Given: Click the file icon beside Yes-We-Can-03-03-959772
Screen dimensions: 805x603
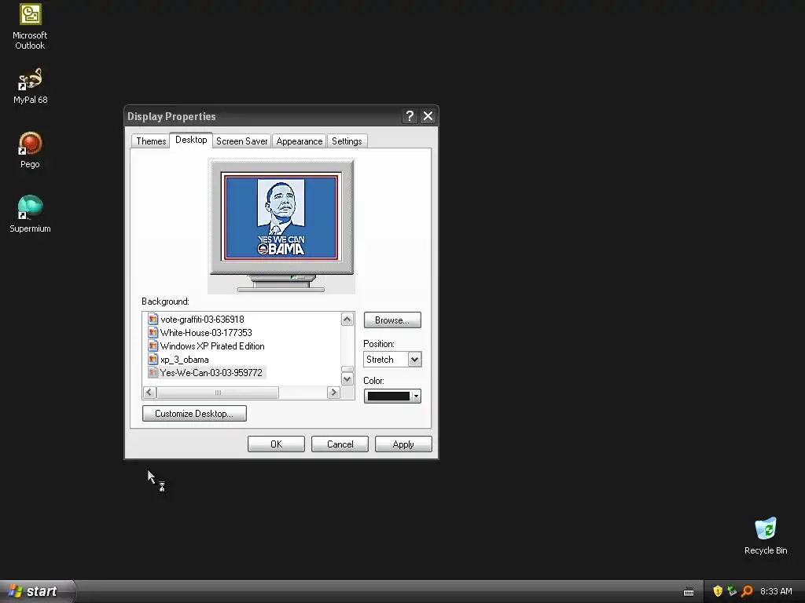Looking at the screenshot, I should coord(153,372).
